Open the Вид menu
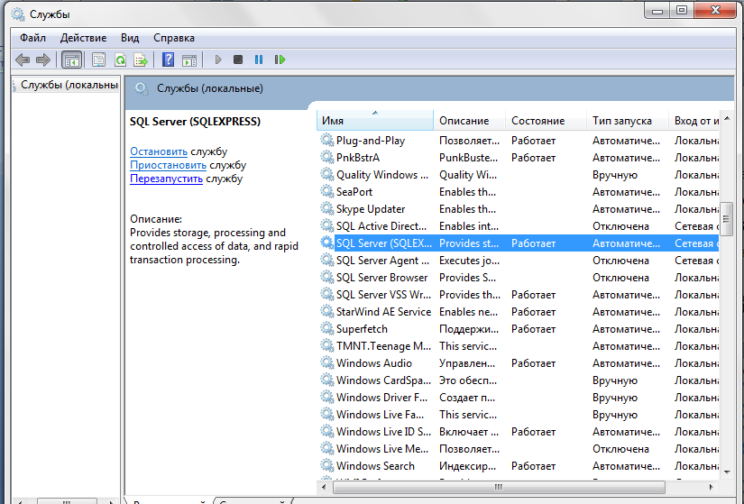 pos(130,38)
